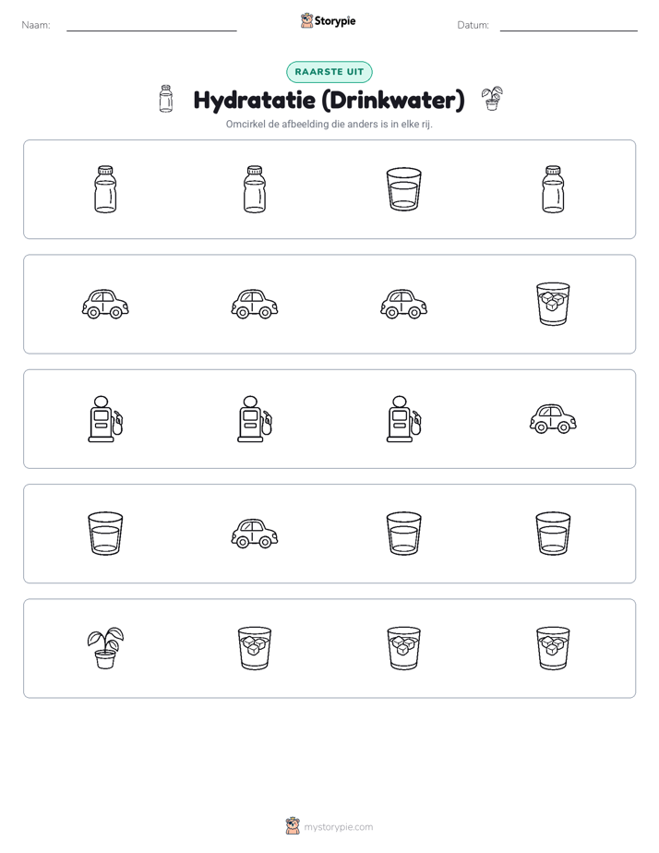Click the instruction text under the title
The image size is (659, 853).
point(329,124)
